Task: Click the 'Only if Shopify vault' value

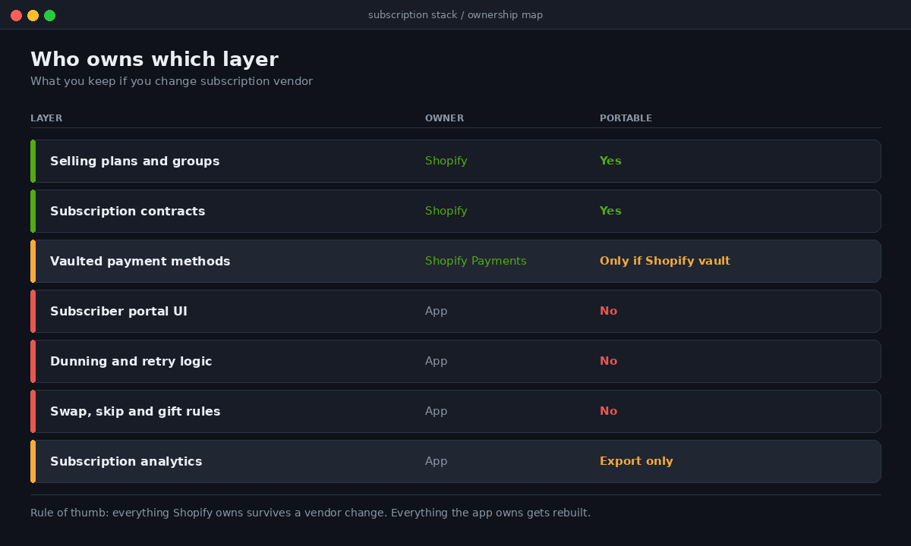Action: pos(665,261)
